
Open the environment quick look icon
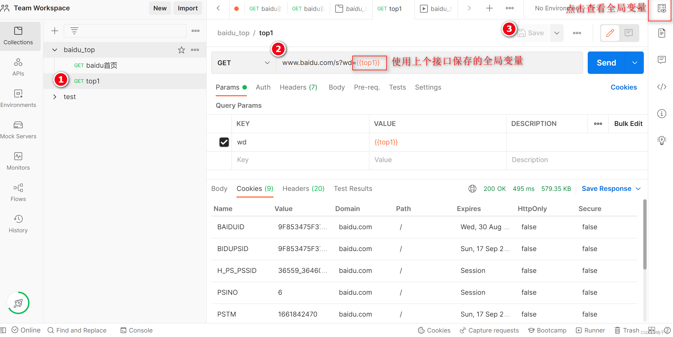(x=662, y=8)
